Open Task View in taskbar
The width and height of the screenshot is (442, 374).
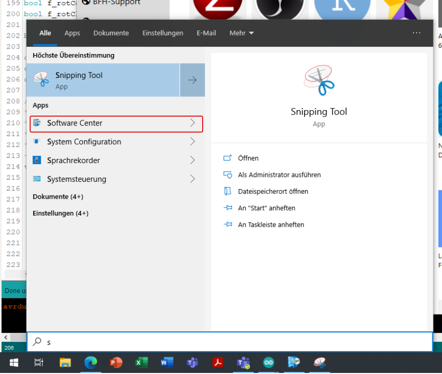coord(39,363)
